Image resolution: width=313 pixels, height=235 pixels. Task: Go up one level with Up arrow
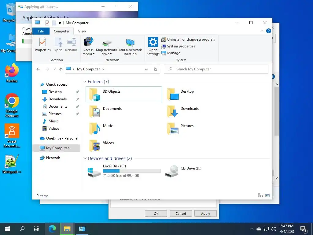pyautogui.click(x=61, y=69)
